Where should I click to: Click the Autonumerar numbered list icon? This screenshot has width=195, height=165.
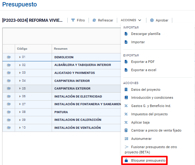[x=126, y=139]
